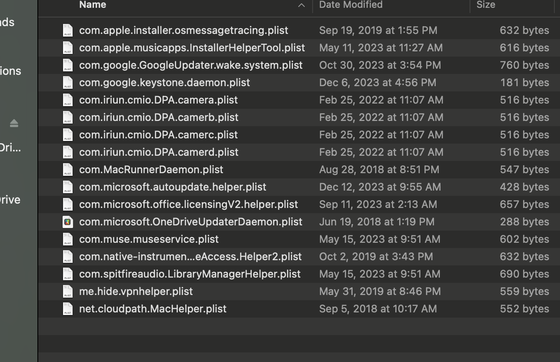Click the com.muse.museservice.plist file icon

[67, 239]
